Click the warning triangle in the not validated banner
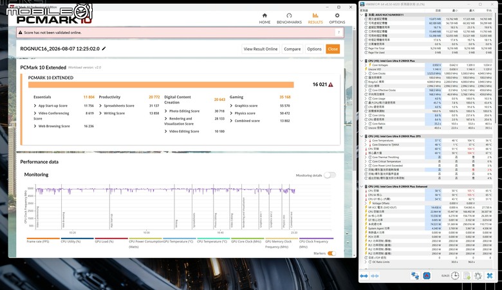The image size is (502, 290). tap(20, 32)
